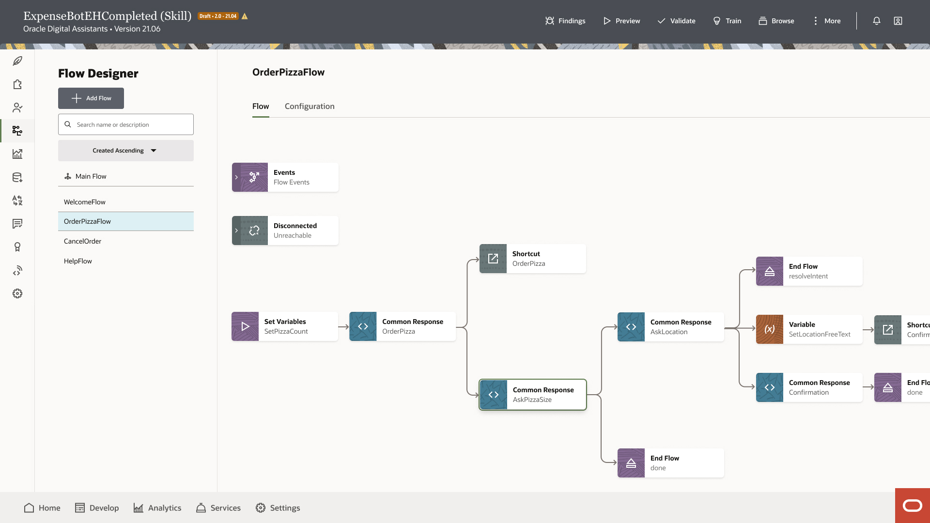Open the Flow Designer sidebar icon
The width and height of the screenshot is (930, 523).
click(x=17, y=131)
